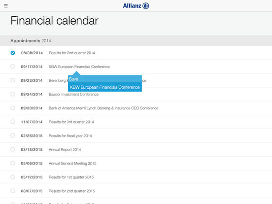Click the date 11/07/2014
The image size is (272, 204).
[x=32, y=122]
